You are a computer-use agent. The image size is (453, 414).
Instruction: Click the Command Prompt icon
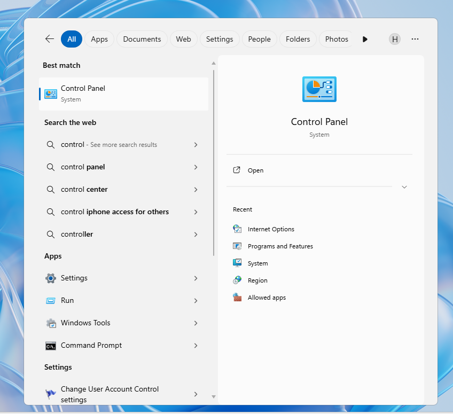[x=51, y=346]
